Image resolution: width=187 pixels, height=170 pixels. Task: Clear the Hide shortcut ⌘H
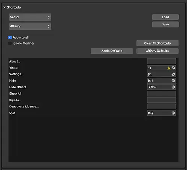[x=173, y=81]
